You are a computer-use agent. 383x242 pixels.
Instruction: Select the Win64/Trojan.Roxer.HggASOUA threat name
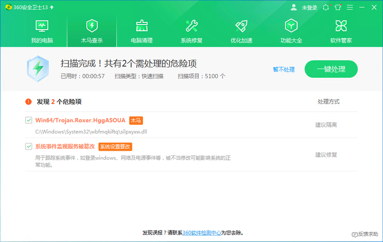(80, 120)
